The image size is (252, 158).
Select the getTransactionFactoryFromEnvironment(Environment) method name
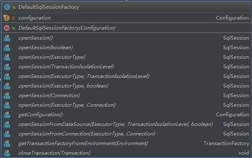point(83,143)
